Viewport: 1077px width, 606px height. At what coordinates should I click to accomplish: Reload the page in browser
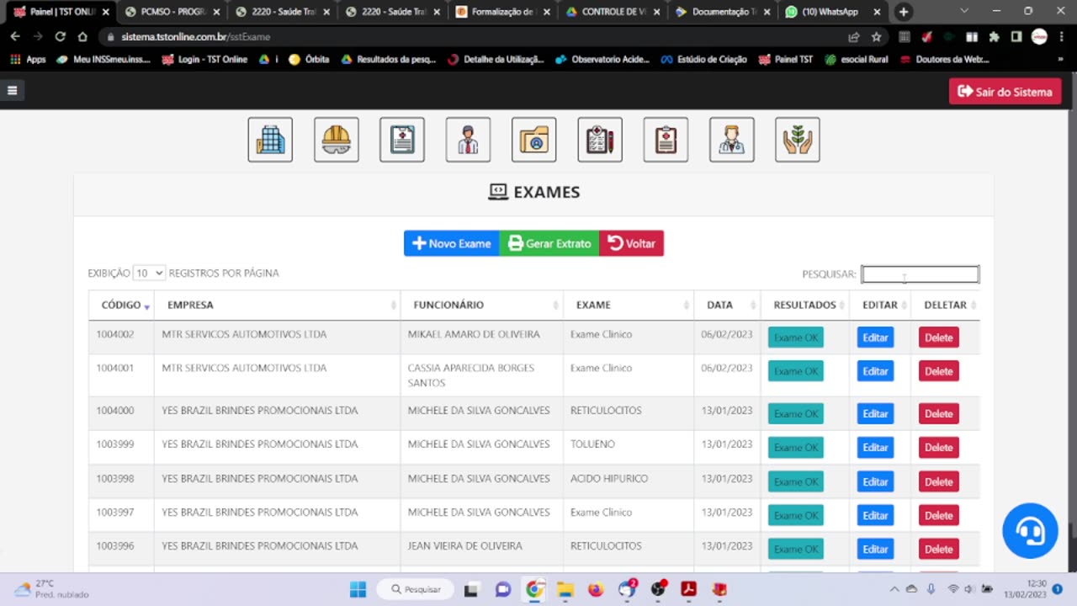click(60, 37)
